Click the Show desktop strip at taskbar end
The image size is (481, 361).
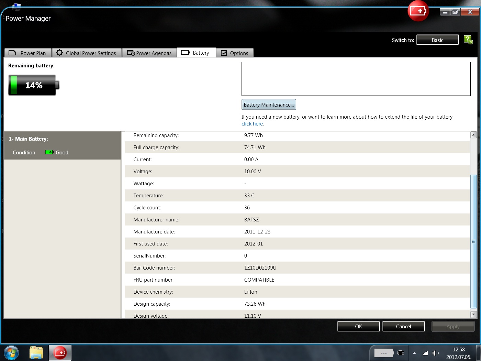[x=478, y=353]
